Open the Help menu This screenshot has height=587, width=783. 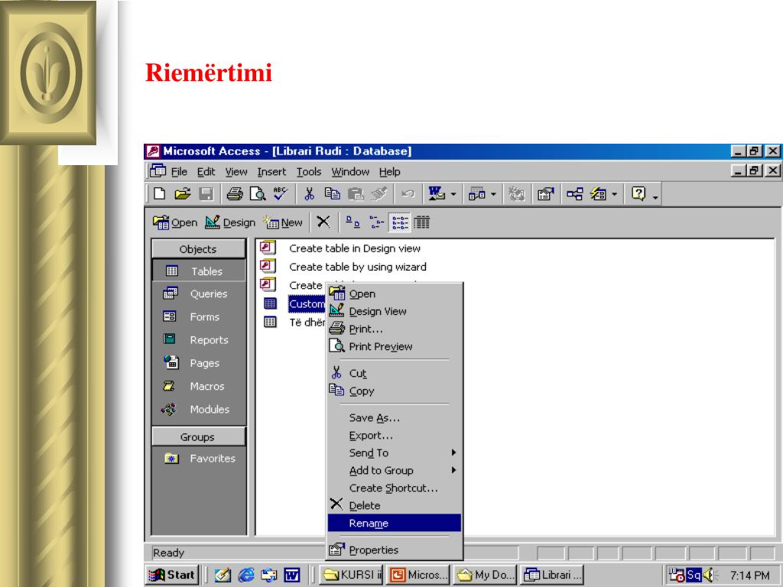click(x=389, y=172)
